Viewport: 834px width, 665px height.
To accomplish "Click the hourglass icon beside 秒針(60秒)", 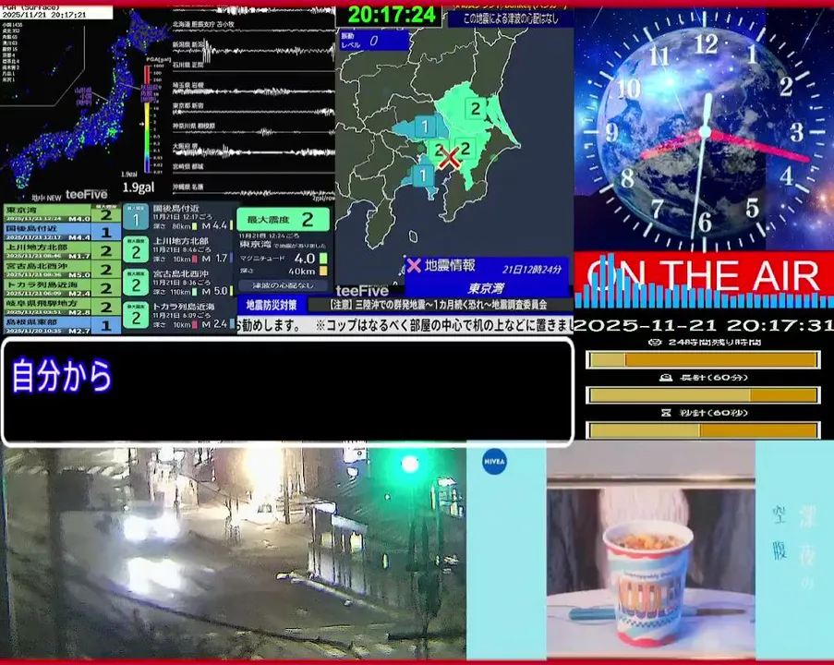I will point(666,412).
